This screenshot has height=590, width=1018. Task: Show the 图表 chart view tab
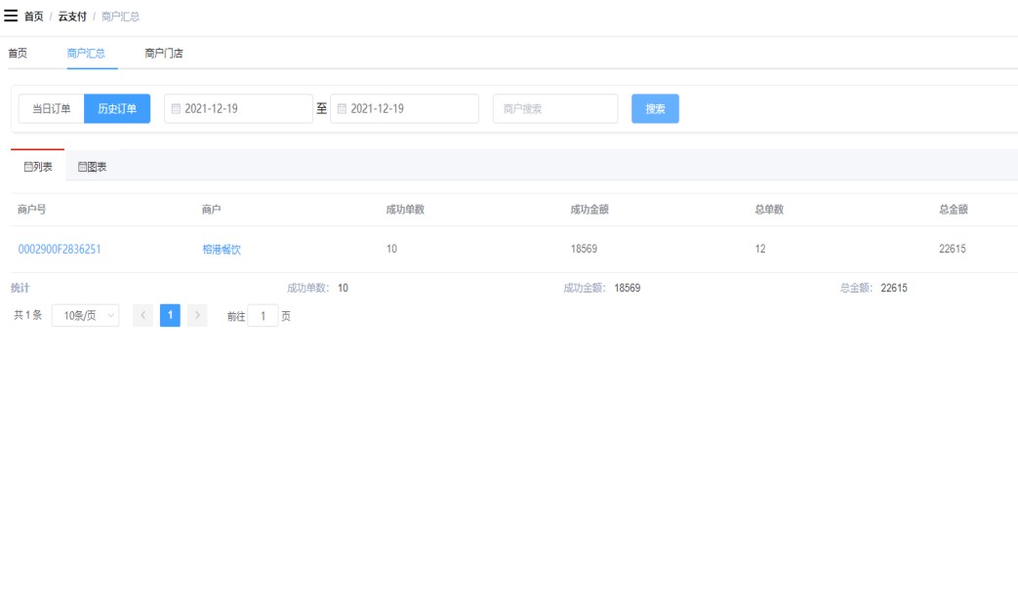pos(93,167)
